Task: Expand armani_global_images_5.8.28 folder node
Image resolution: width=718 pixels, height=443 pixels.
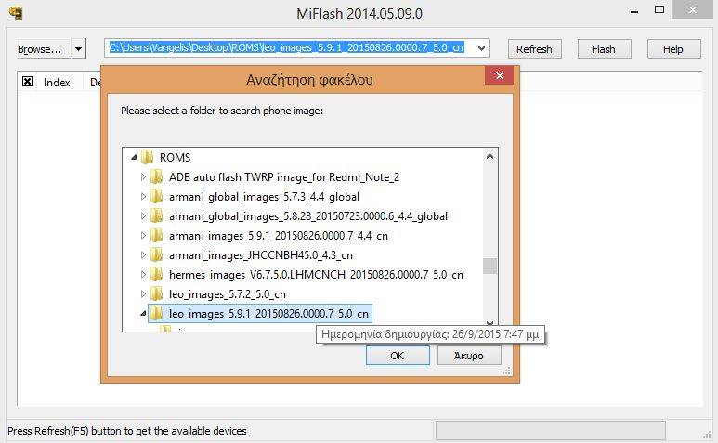Action: click(143, 216)
